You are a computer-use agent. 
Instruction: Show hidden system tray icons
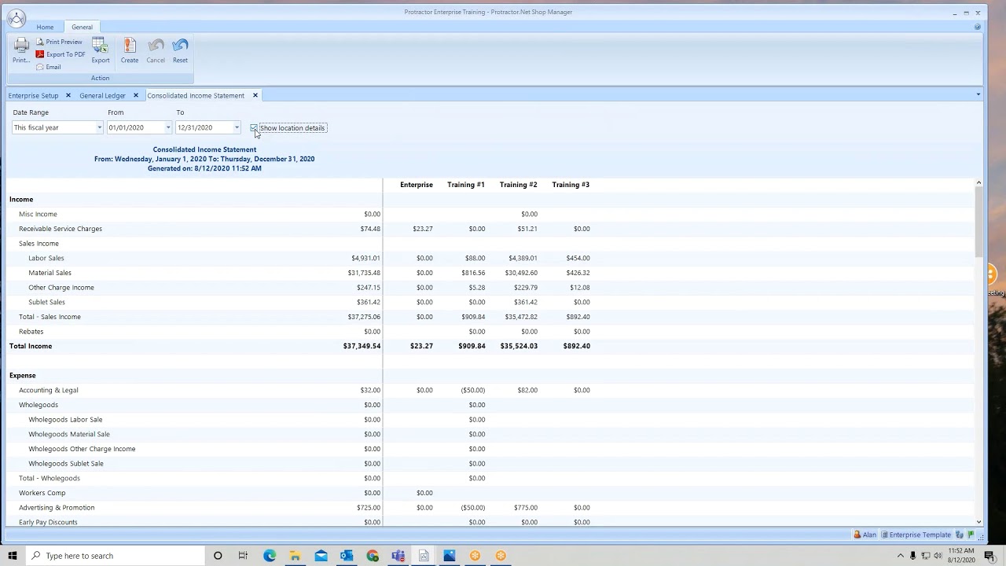pyautogui.click(x=900, y=556)
